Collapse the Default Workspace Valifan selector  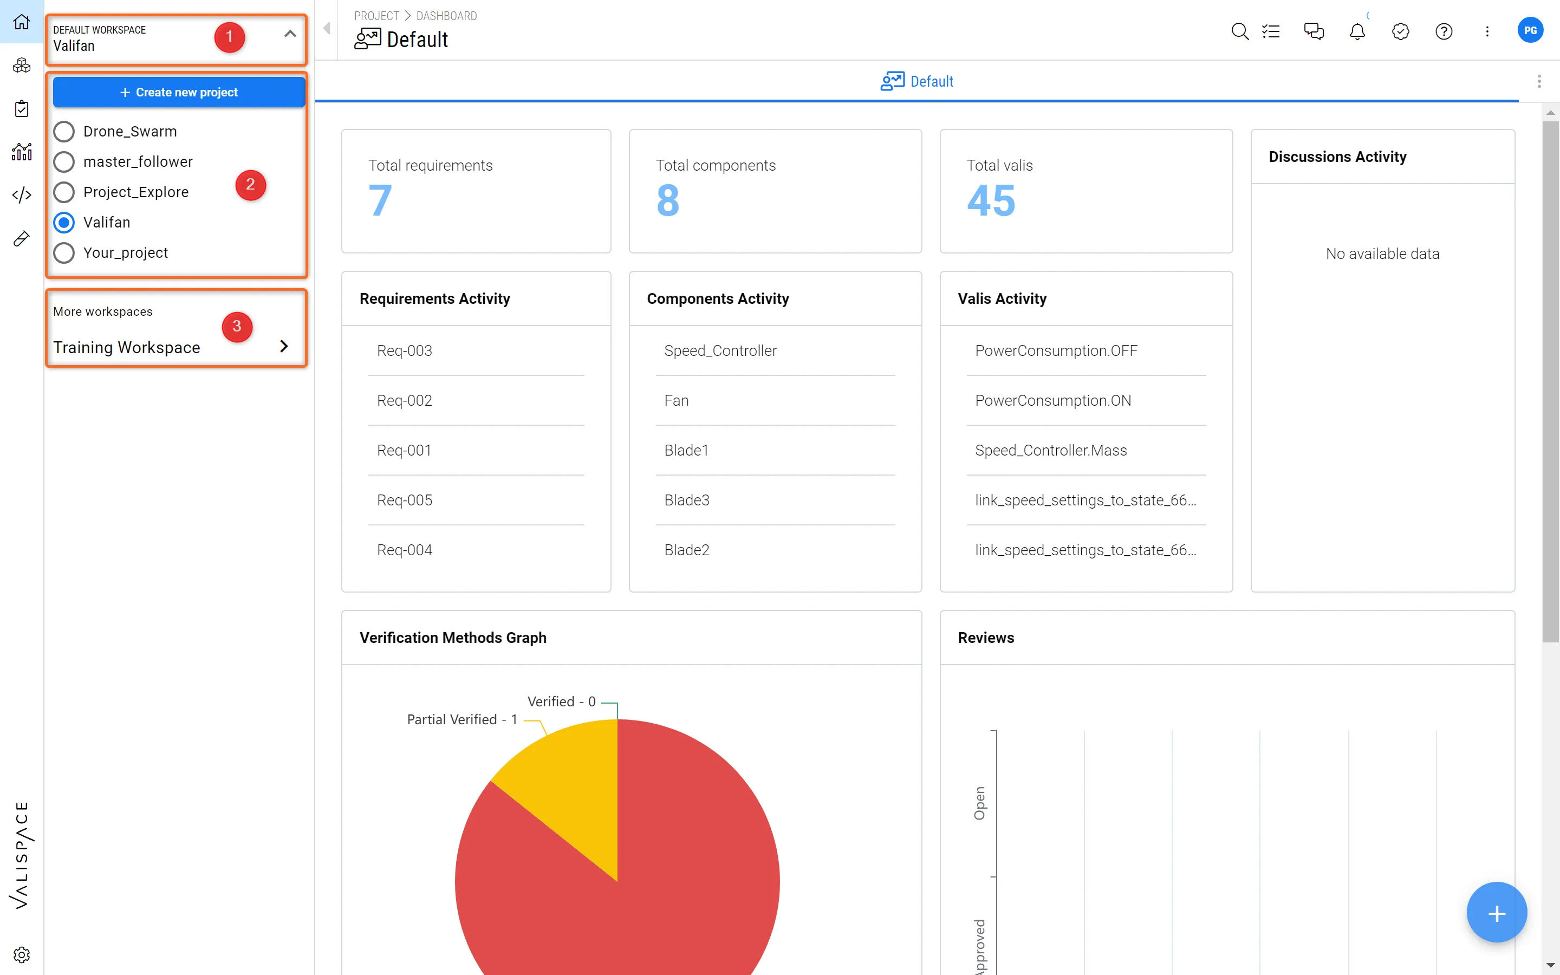[x=290, y=34]
